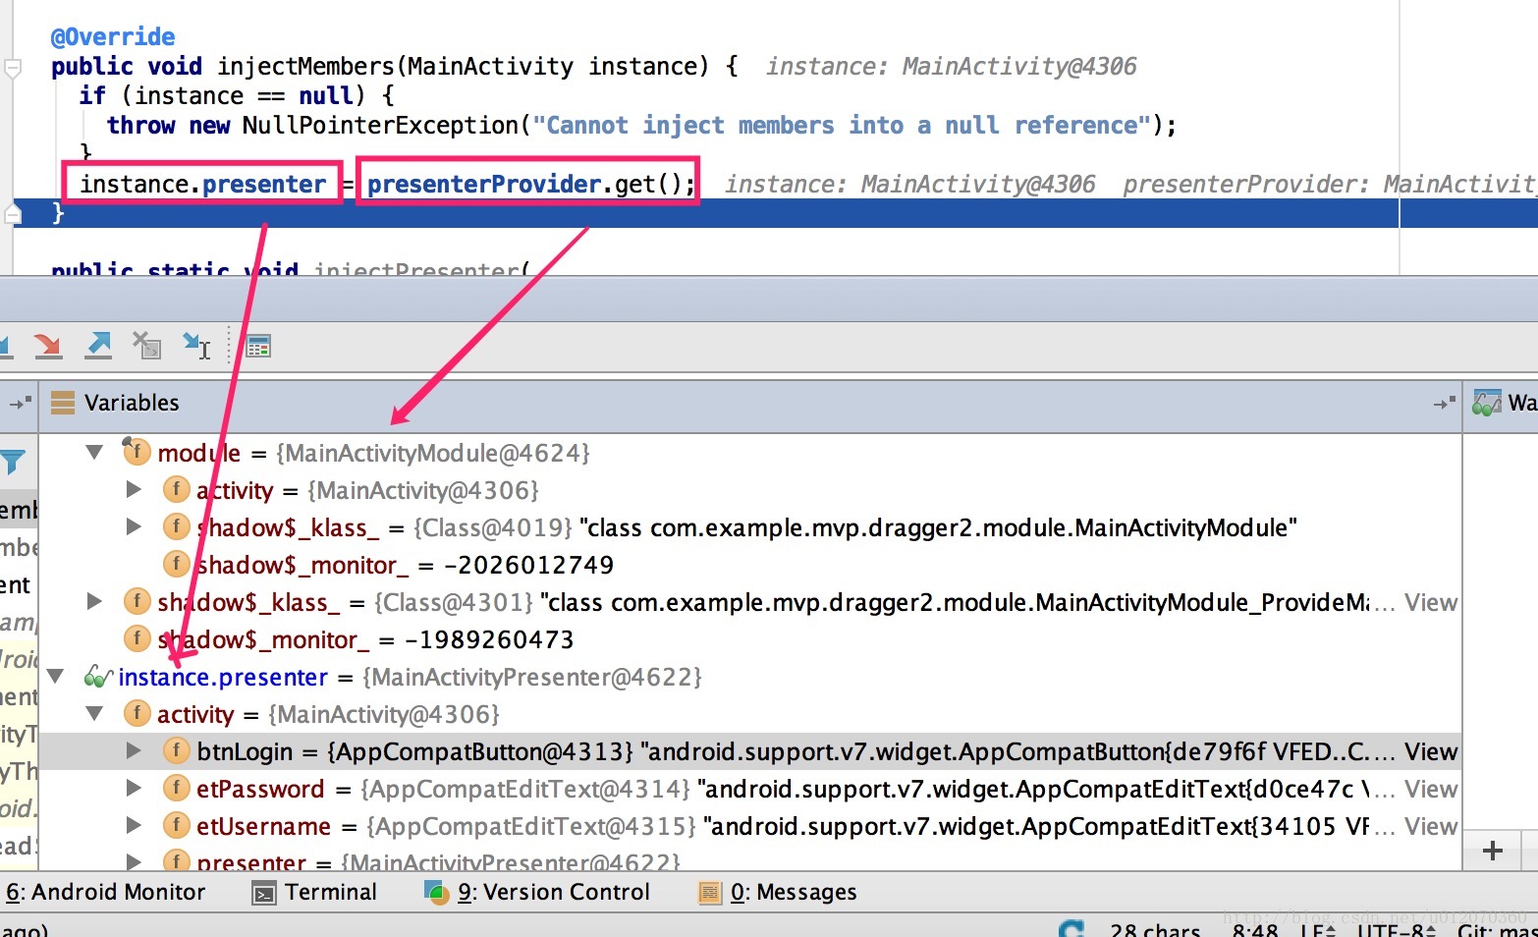Screen dimensions: 1538x937
Task: Click the field icon beside module
Action: pyautogui.click(x=136, y=451)
